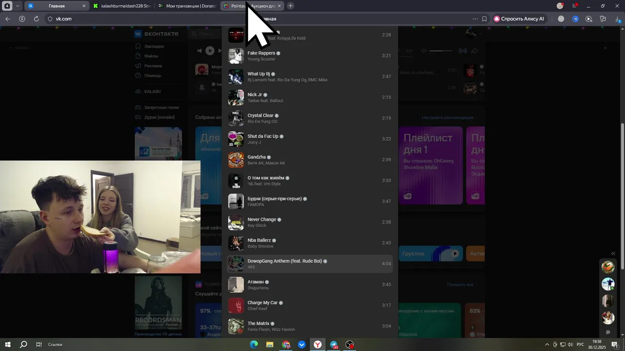The image size is (625, 351).
Task: Open tab group counter showing 4
Action: pyautogui.click(x=7, y=6)
